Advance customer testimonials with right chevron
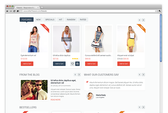 [x=143, y=75]
